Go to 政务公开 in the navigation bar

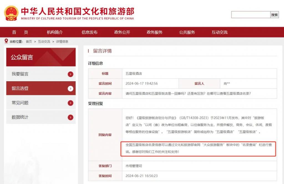click(122, 32)
